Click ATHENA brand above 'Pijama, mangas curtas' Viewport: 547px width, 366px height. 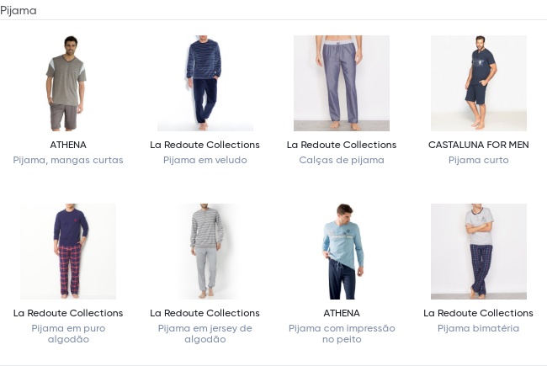pyautogui.click(x=68, y=145)
